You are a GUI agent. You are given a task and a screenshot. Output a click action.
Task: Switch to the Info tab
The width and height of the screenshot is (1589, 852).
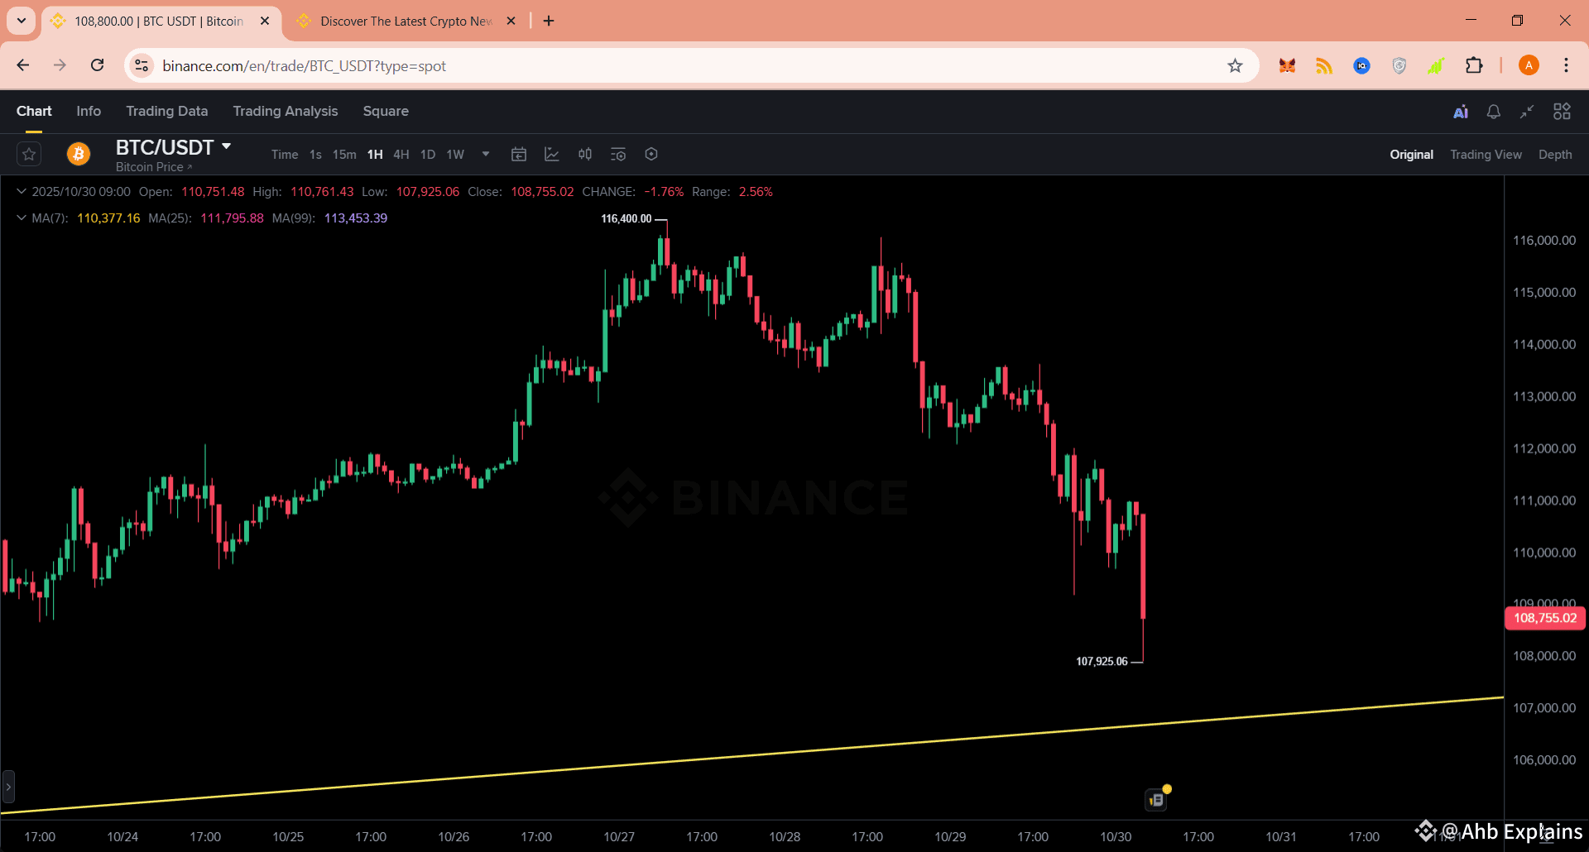click(89, 111)
